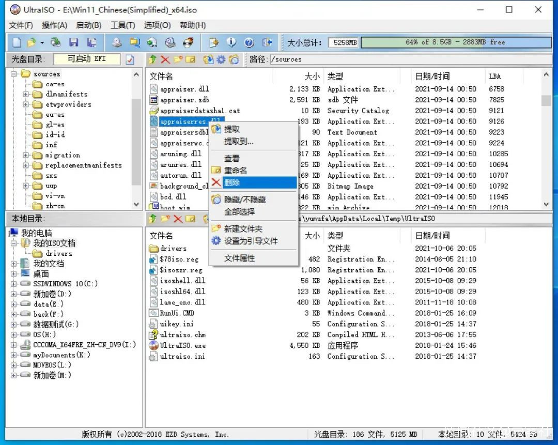Choose 查看 from the context menu
Viewport: 558px width, 445px height.
click(254, 159)
